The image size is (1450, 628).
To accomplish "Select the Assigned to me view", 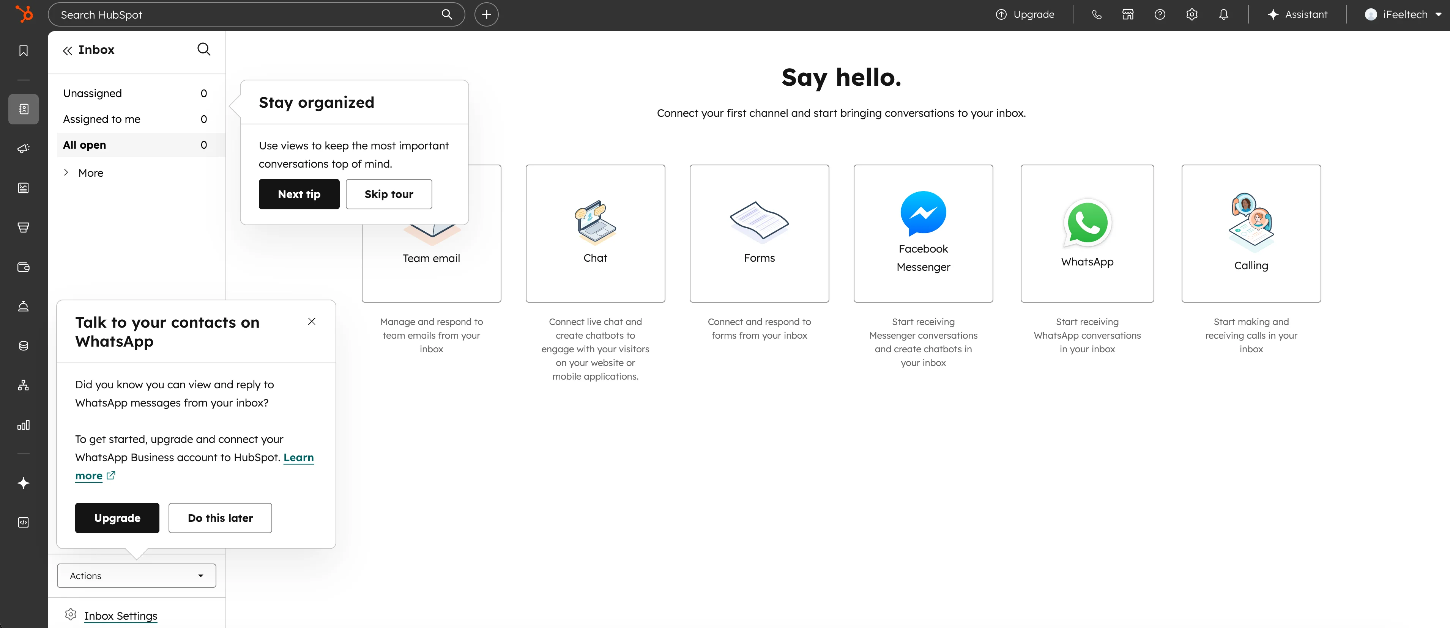I will (101, 119).
